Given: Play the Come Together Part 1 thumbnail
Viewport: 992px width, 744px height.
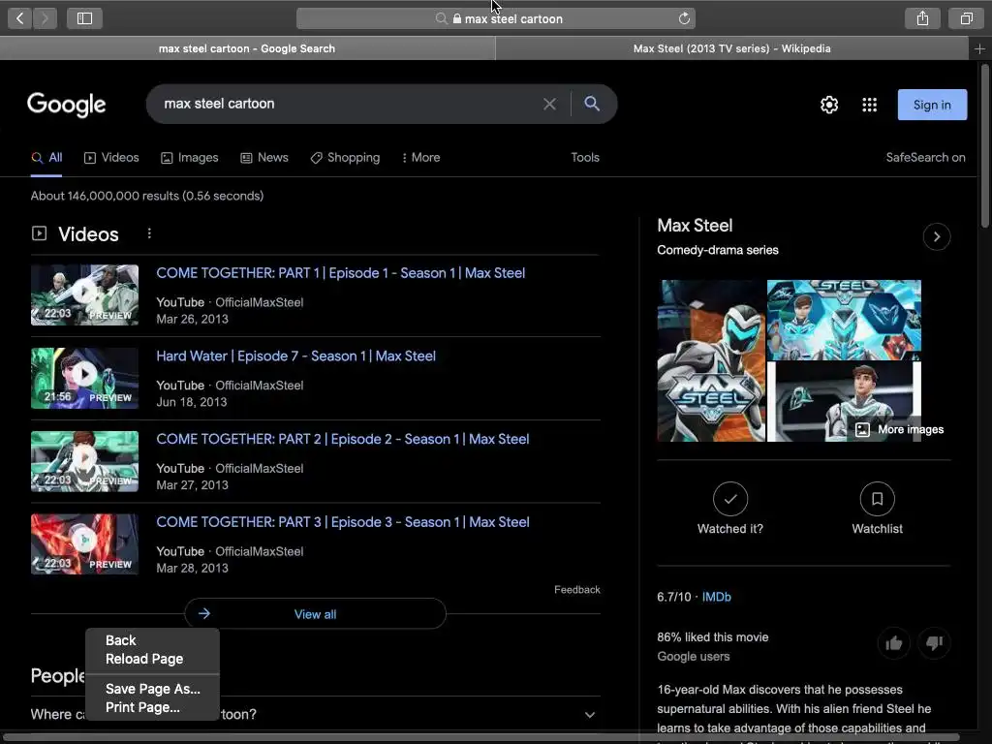Looking at the screenshot, I should click(85, 294).
